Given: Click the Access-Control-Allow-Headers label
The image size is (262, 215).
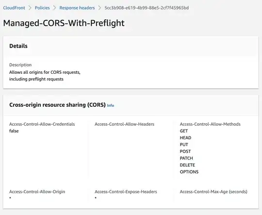Looking at the screenshot, I should pos(125,124).
